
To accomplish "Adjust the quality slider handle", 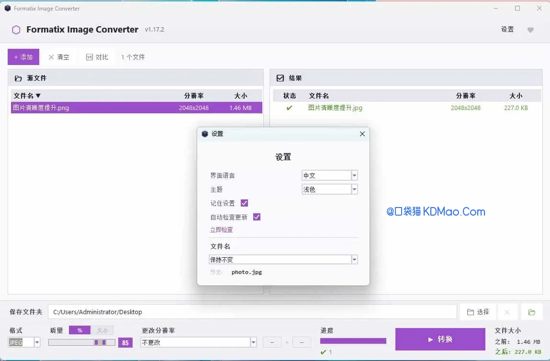I will click(x=101, y=342).
